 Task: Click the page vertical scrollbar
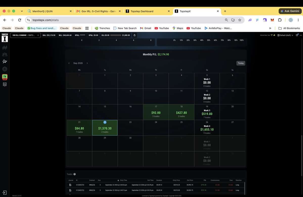pos(301,156)
